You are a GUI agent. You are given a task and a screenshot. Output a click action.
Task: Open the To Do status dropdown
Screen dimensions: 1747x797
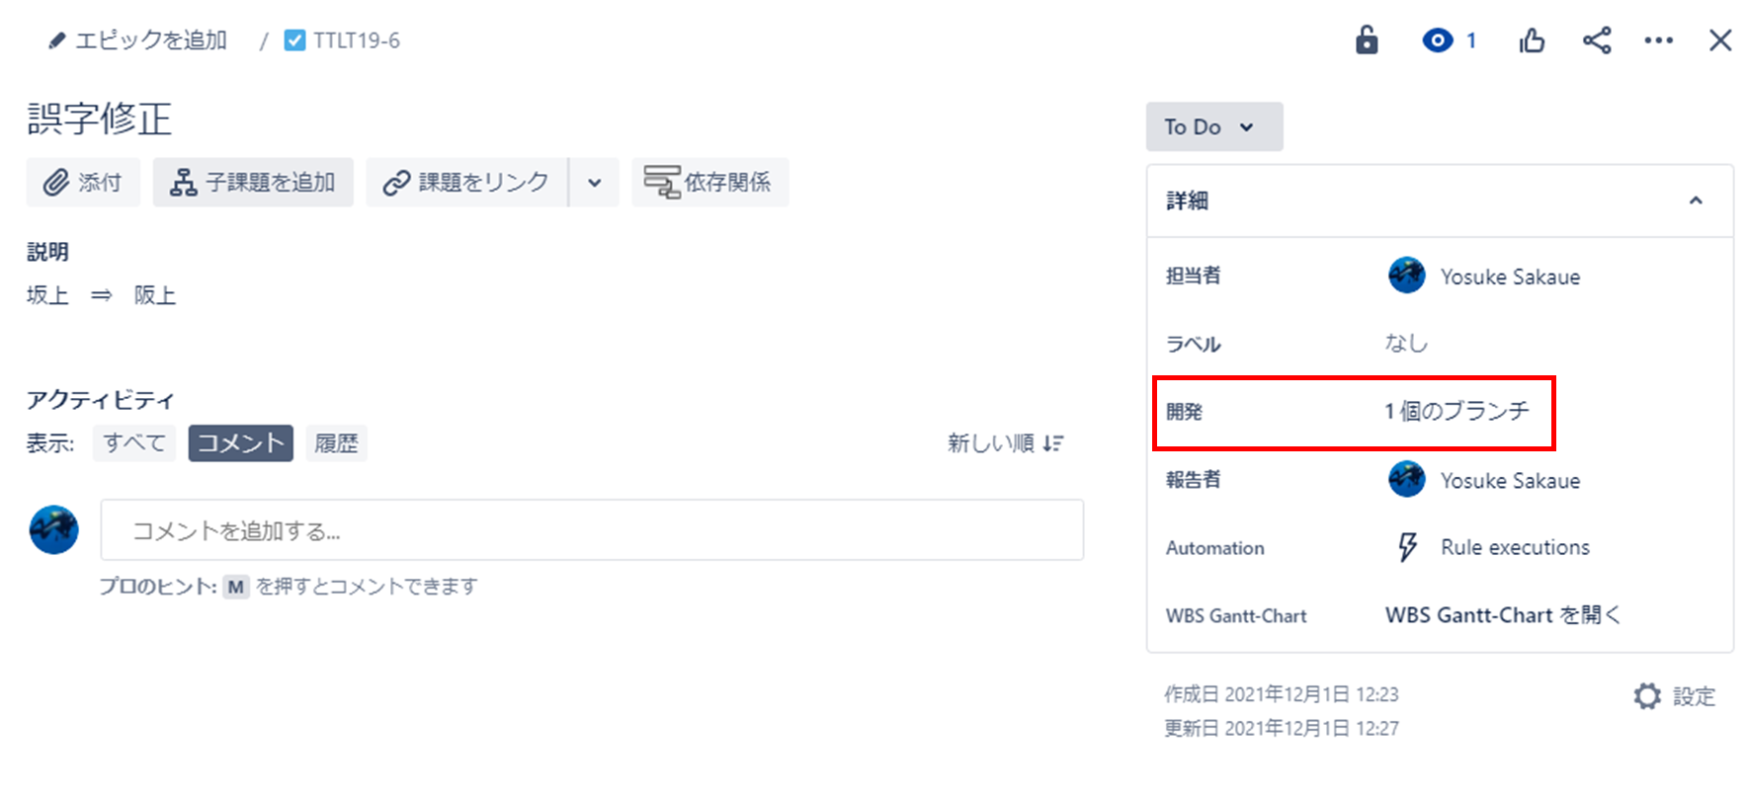click(x=1213, y=126)
